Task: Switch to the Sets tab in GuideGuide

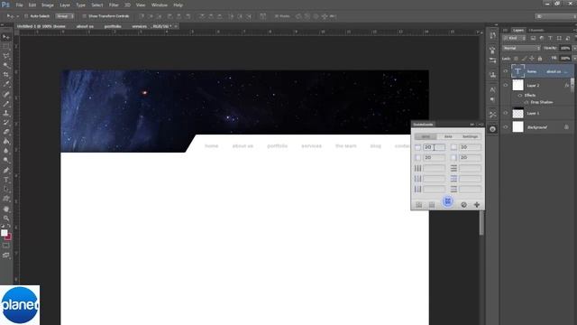Action: click(x=448, y=136)
